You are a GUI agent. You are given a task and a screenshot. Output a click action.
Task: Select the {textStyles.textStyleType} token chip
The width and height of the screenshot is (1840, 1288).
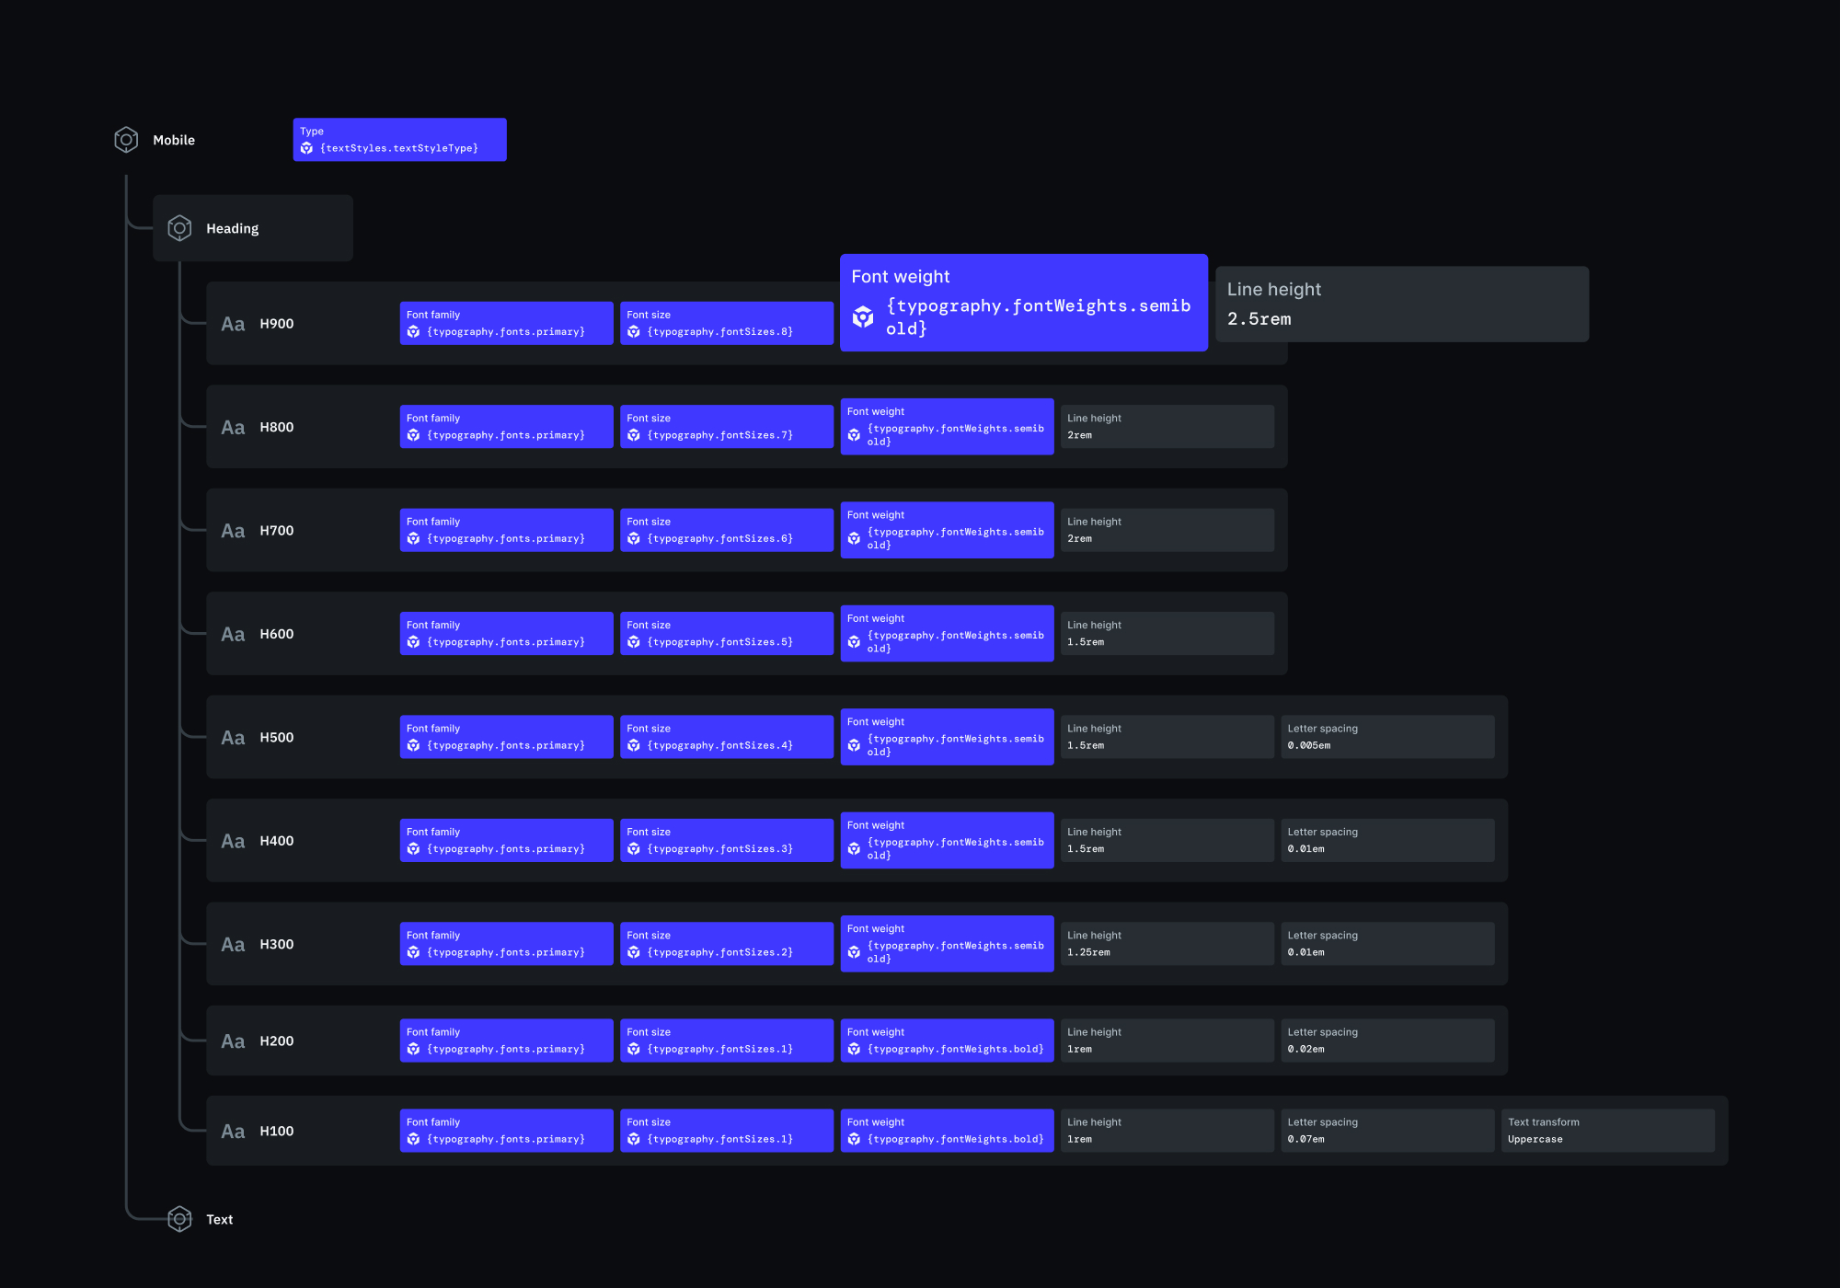[x=399, y=139]
